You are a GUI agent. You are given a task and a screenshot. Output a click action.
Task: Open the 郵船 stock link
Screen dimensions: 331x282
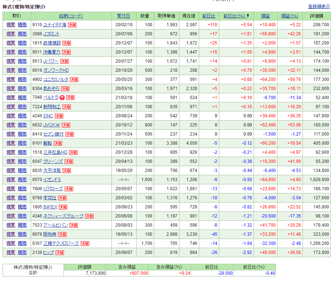(47, 143)
